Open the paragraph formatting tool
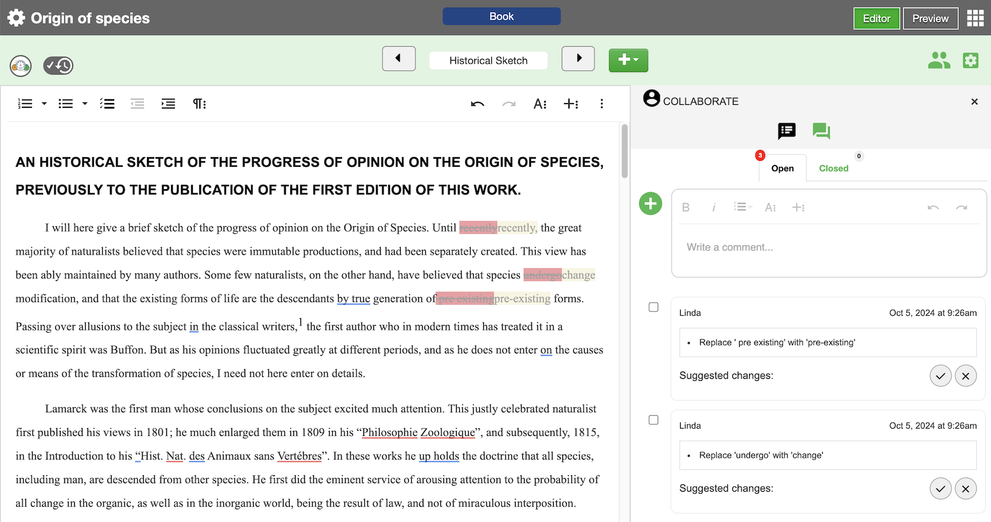The image size is (991, 522). (x=199, y=104)
